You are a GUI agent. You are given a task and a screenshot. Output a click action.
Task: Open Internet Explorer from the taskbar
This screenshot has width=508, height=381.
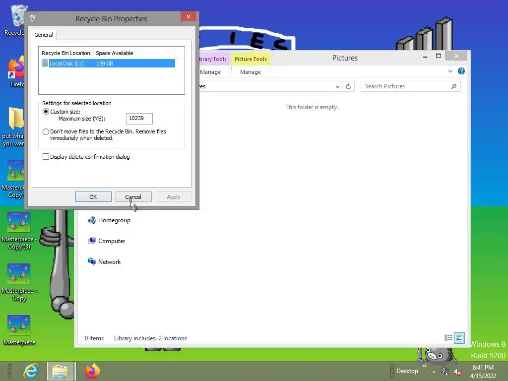(31, 371)
